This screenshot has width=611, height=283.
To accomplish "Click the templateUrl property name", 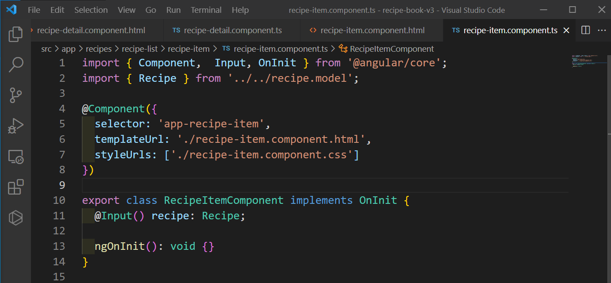I will tap(129, 139).
